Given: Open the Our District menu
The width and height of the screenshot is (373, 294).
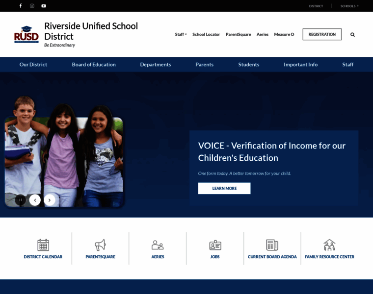Looking at the screenshot, I should pyautogui.click(x=33, y=65).
